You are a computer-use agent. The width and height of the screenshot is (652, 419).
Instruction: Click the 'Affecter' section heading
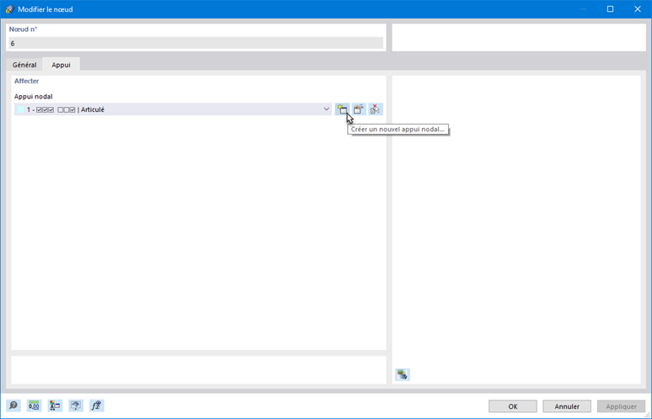click(x=27, y=81)
